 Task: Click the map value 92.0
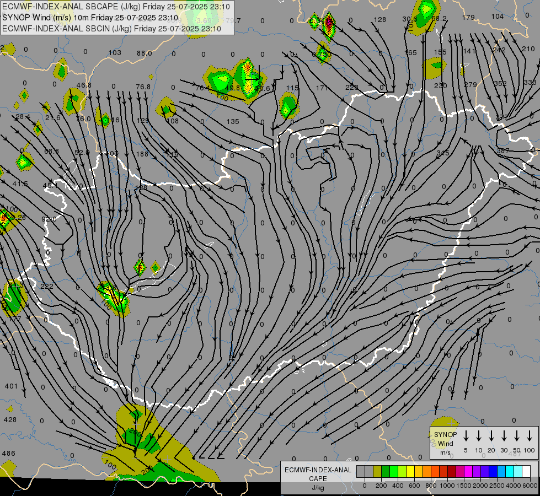coord(49,219)
